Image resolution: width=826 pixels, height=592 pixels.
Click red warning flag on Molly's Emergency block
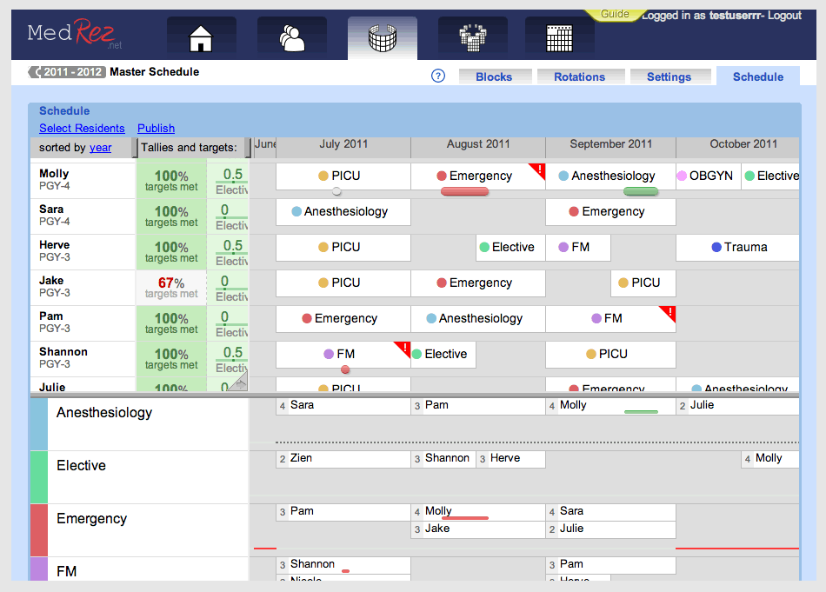[x=538, y=170]
